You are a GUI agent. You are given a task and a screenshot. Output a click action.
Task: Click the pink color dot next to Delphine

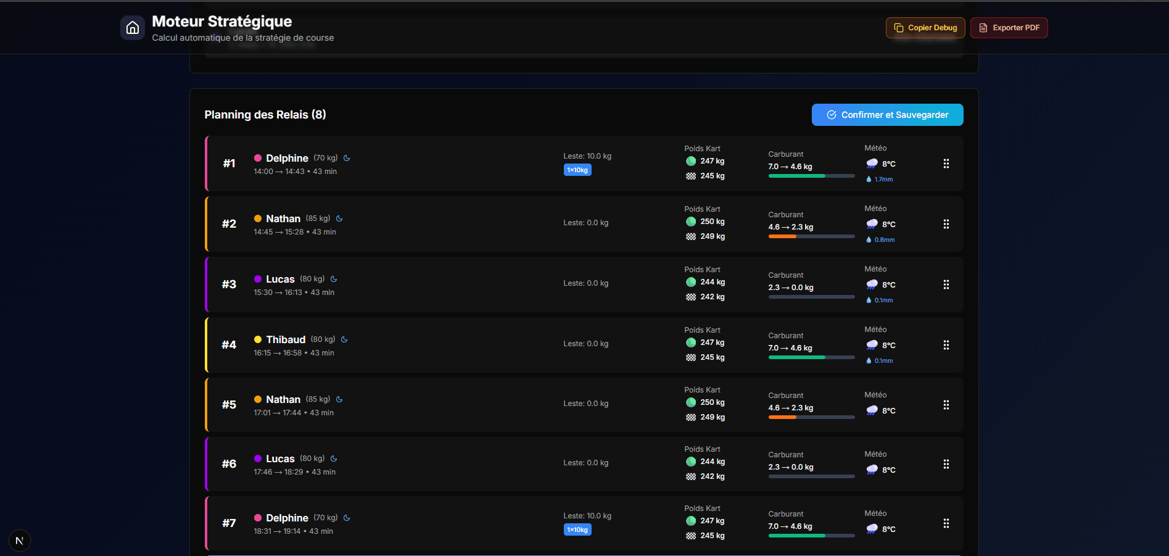[257, 158]
